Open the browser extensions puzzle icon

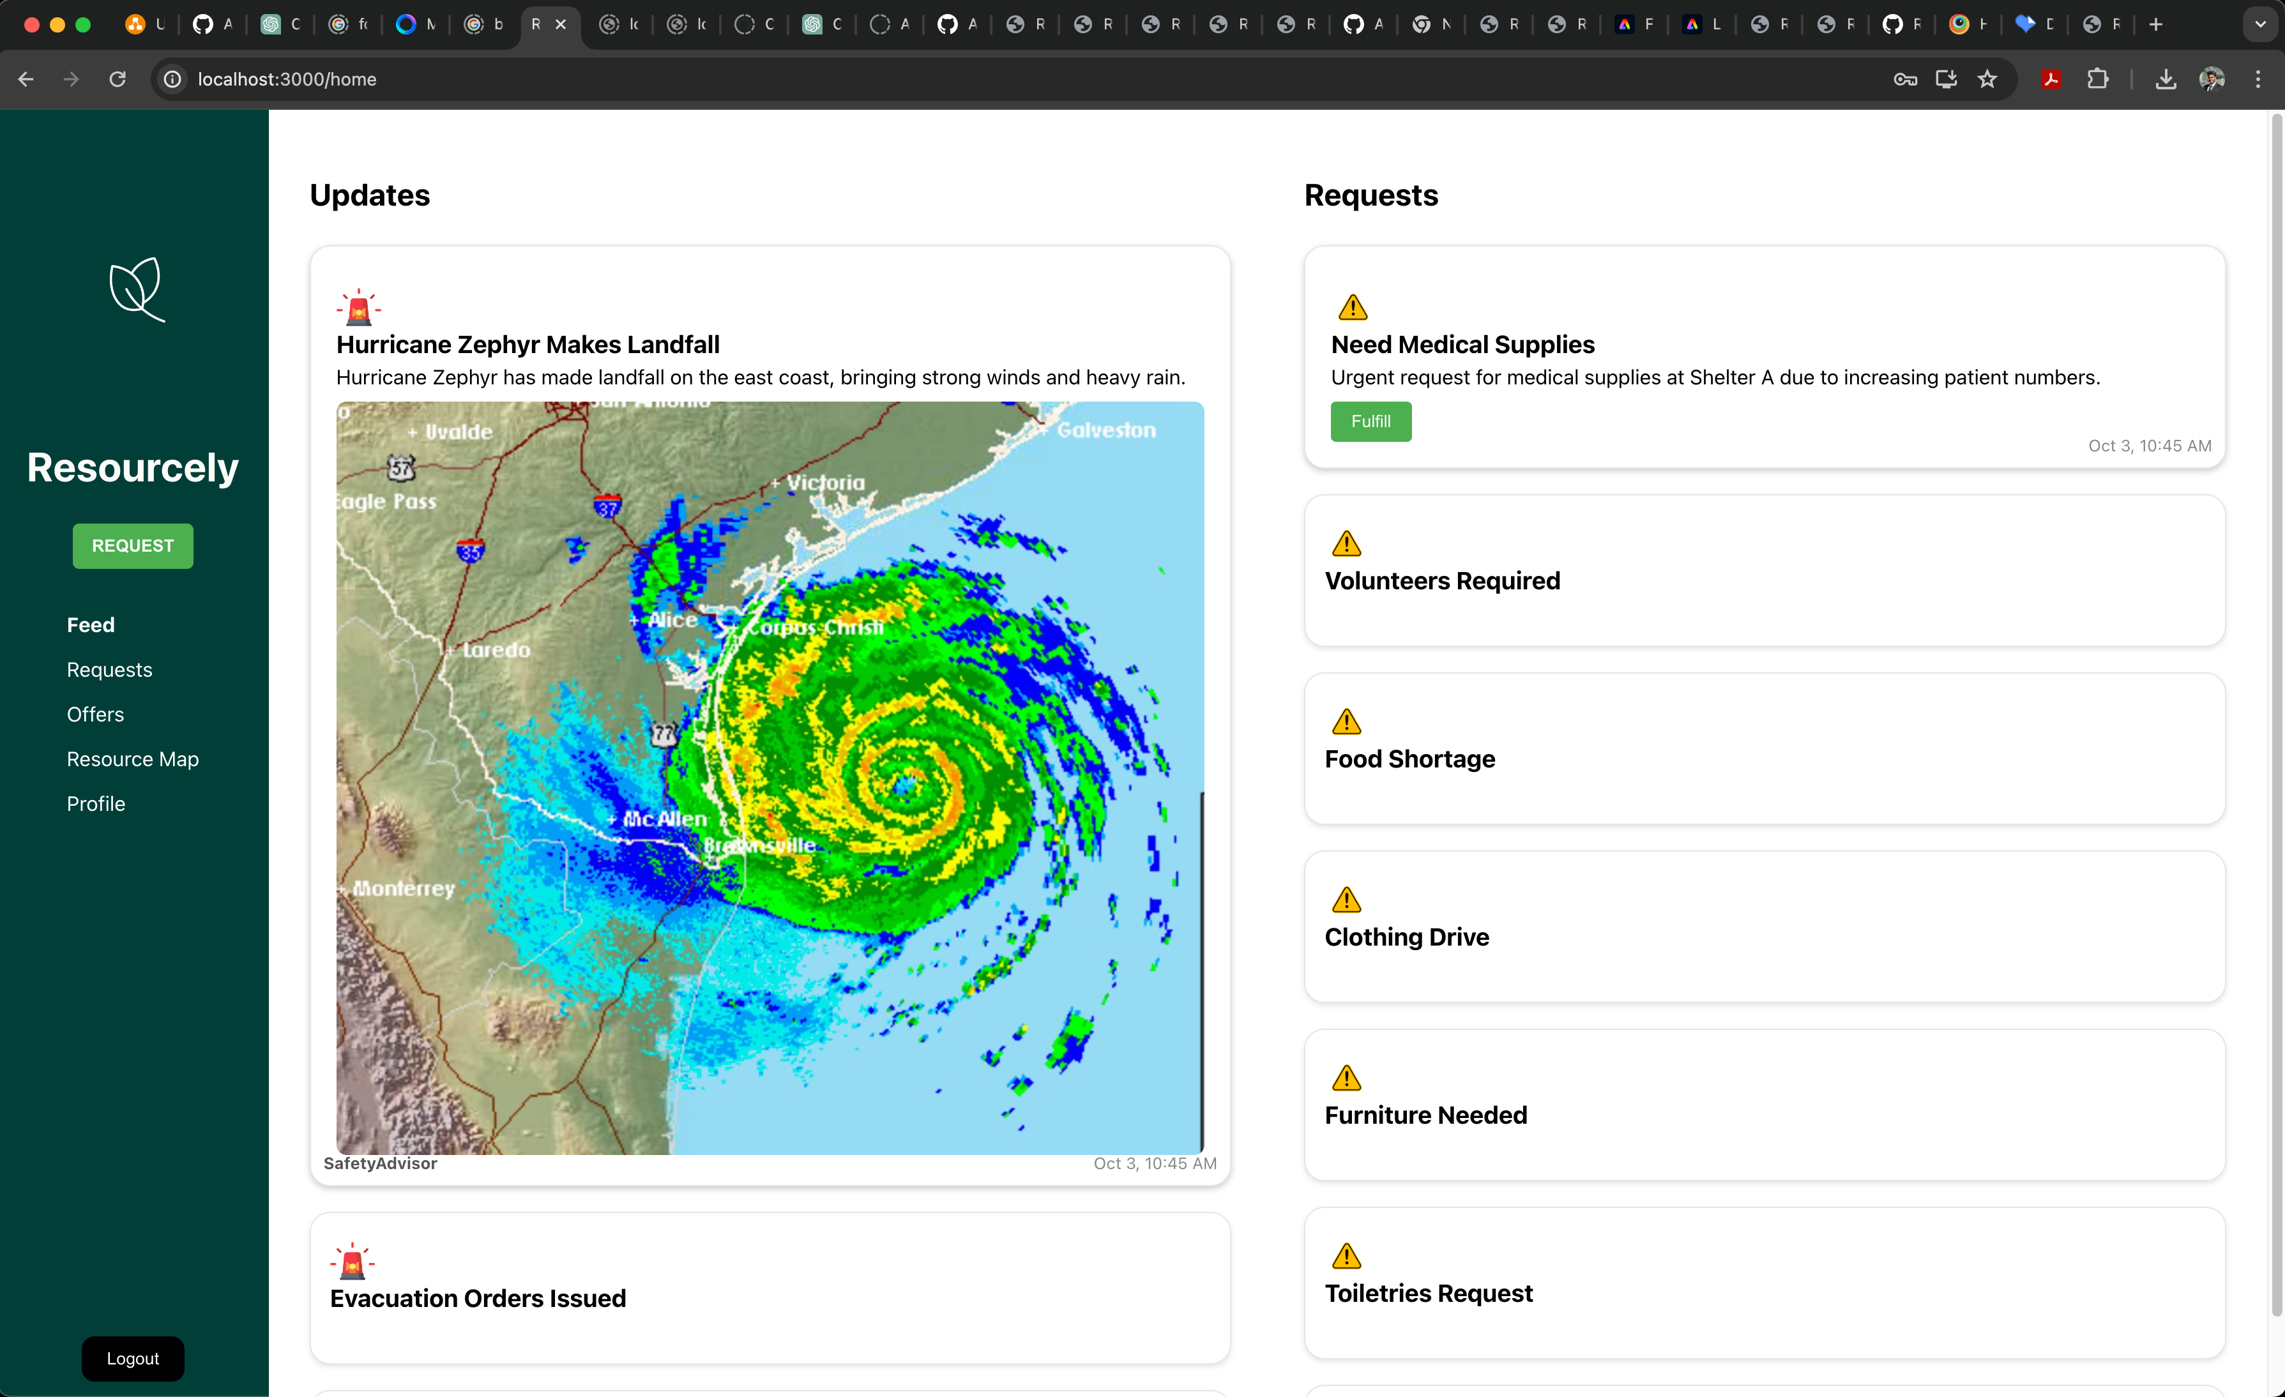(x=2098, y=80)
